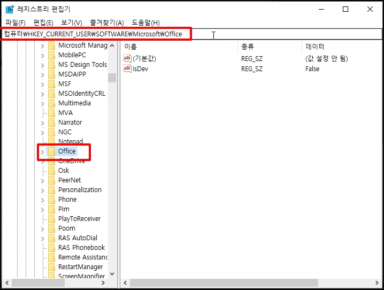Select the MS Design Tools folder icon
The width and height of the screenshot is (384, 290).
point(51,65)
